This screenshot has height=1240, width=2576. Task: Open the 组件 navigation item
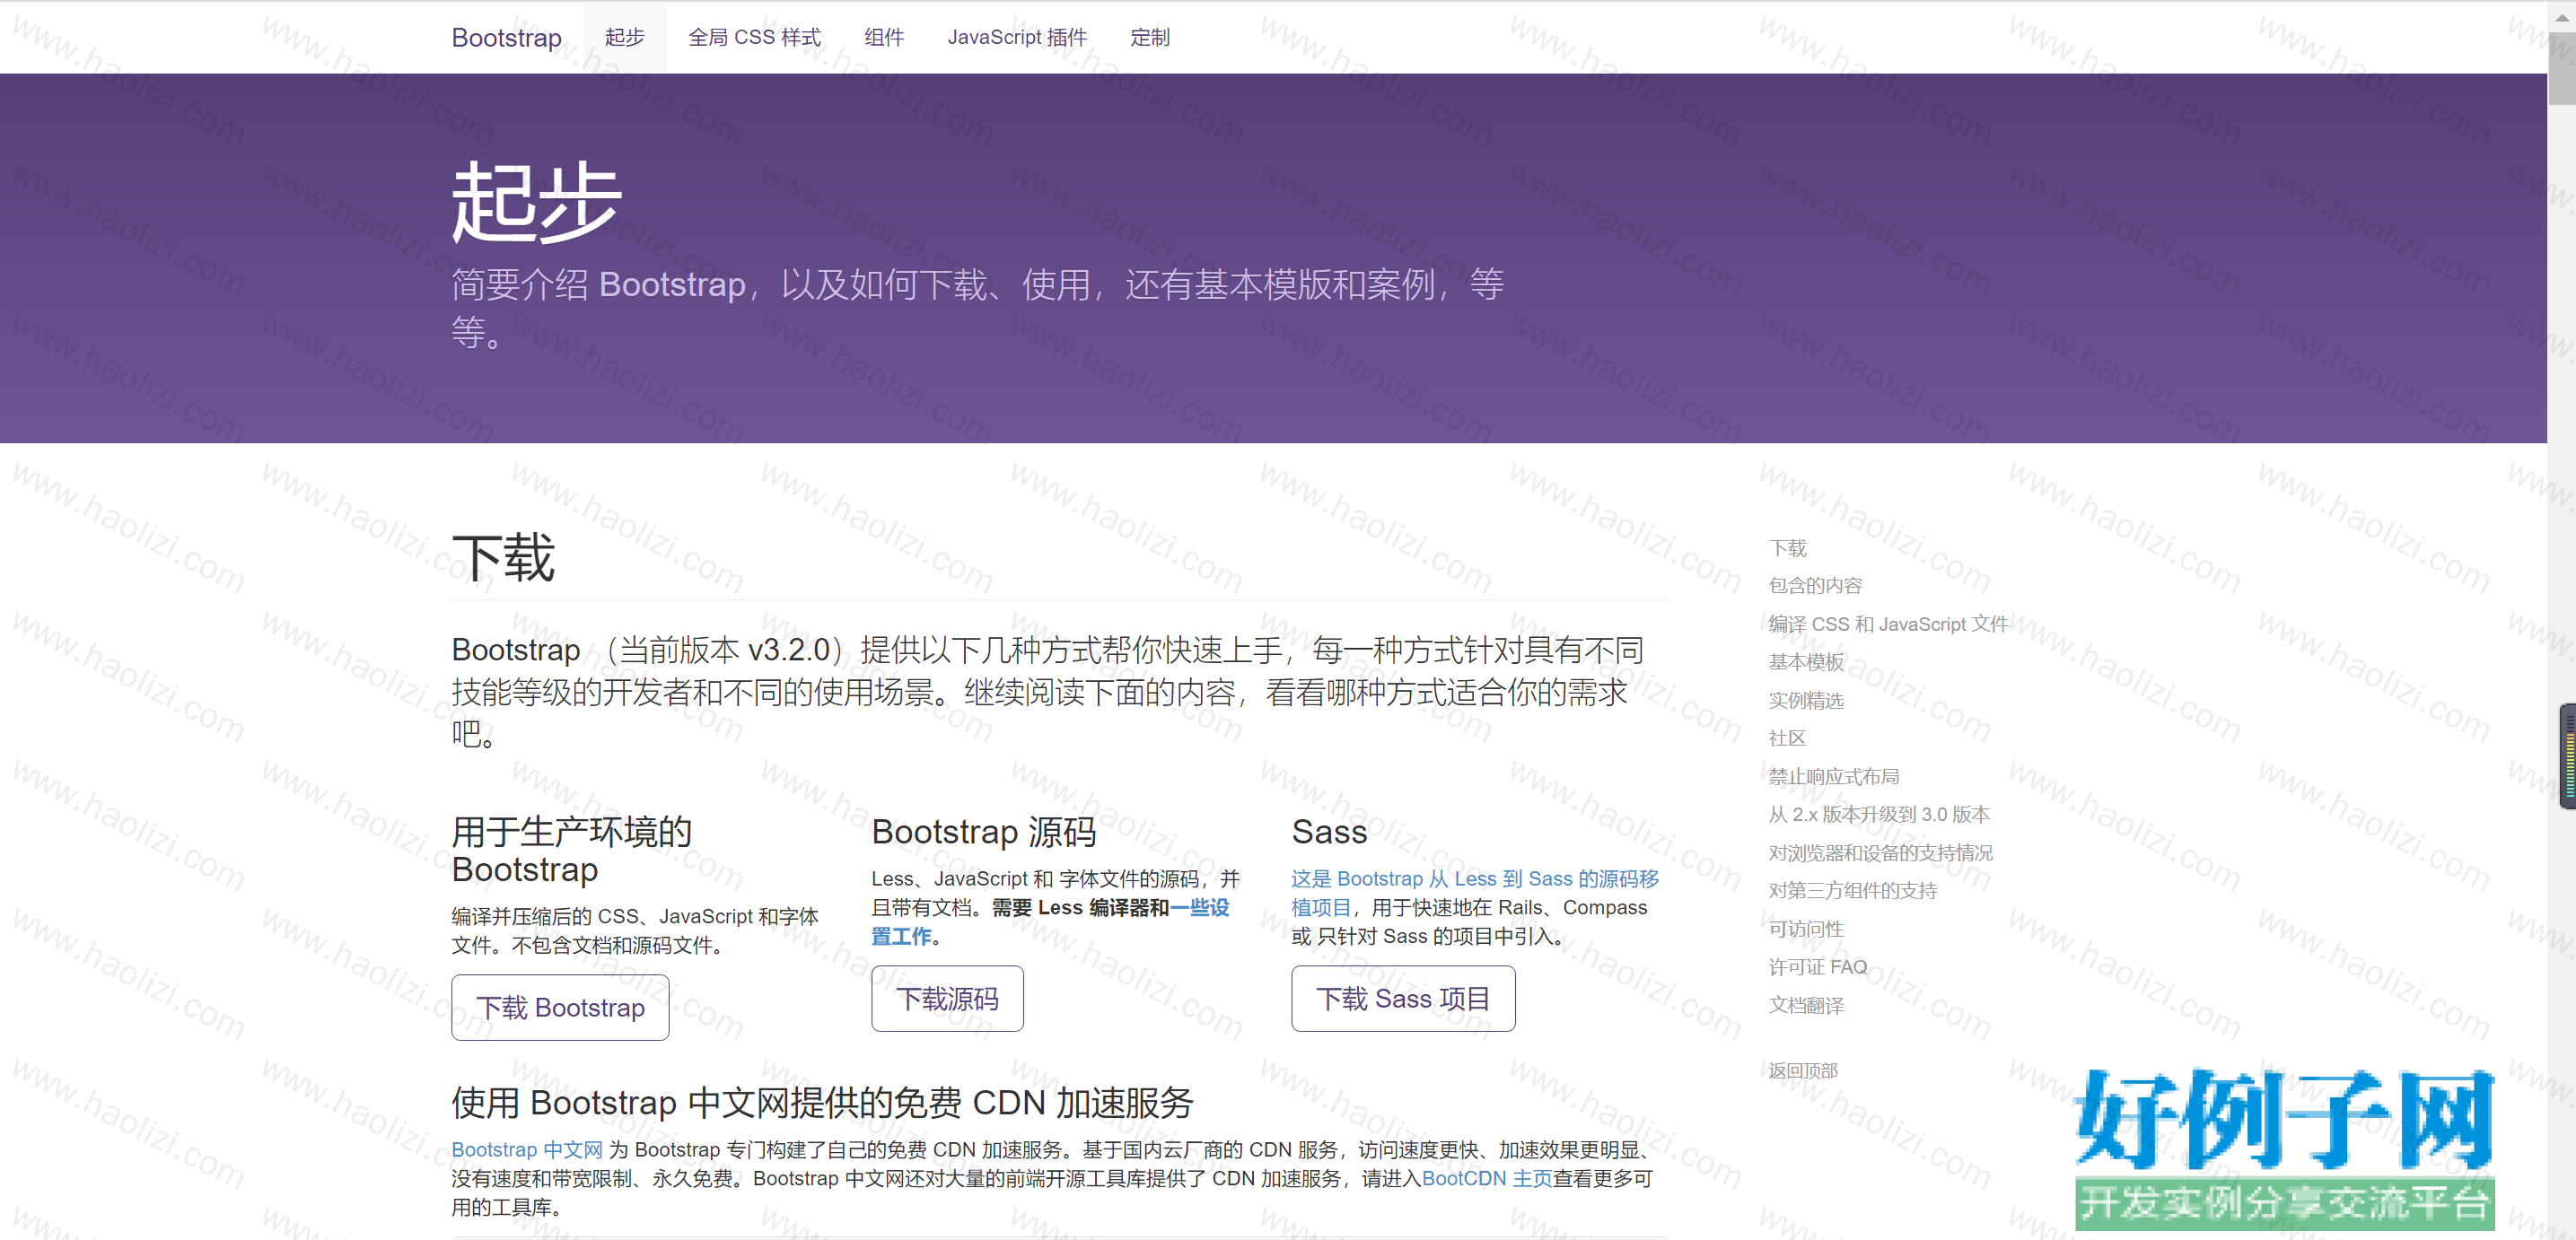[x=884, y=37]
